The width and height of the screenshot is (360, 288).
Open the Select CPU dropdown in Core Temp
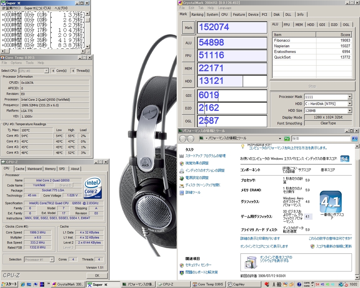click(46, 71)
